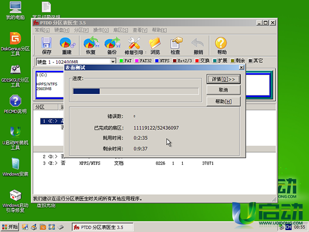Click the Rebuild (重建) partition table icon
The height and width of the screenshot is (232, 309).
pos(67,45)
